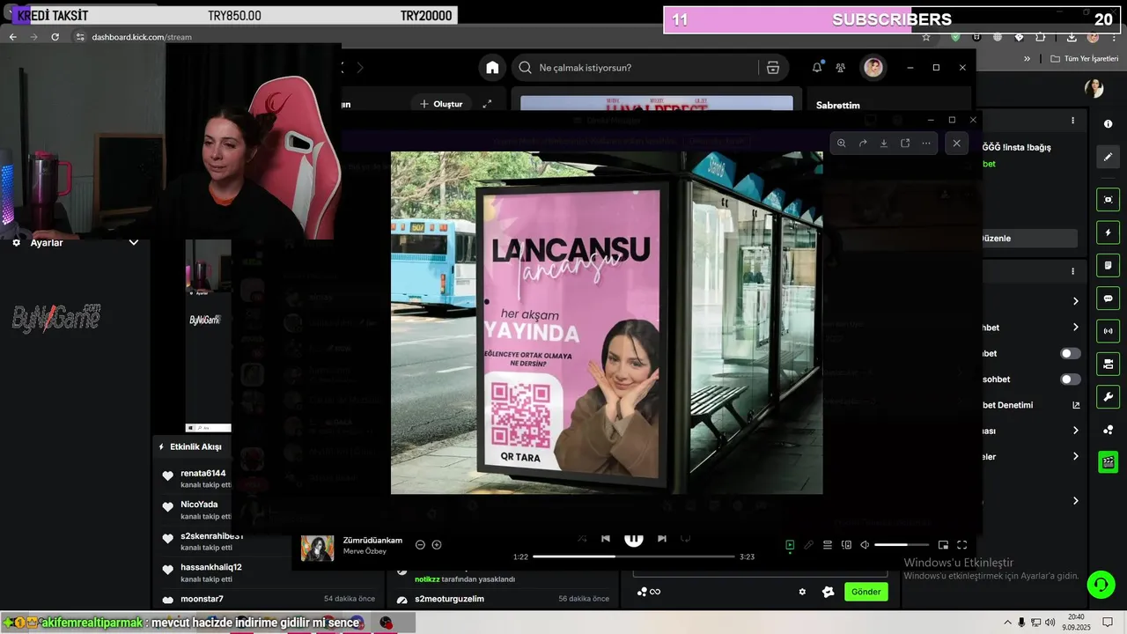Screen dimensions: 1127x634
Task: Expand first chevron row in Kick chat settings
Action: pyautogui.click(x=1075, y=301)
